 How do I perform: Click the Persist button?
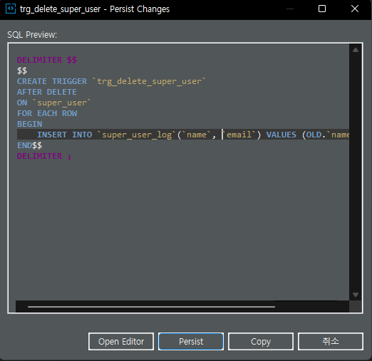[191, 341]
